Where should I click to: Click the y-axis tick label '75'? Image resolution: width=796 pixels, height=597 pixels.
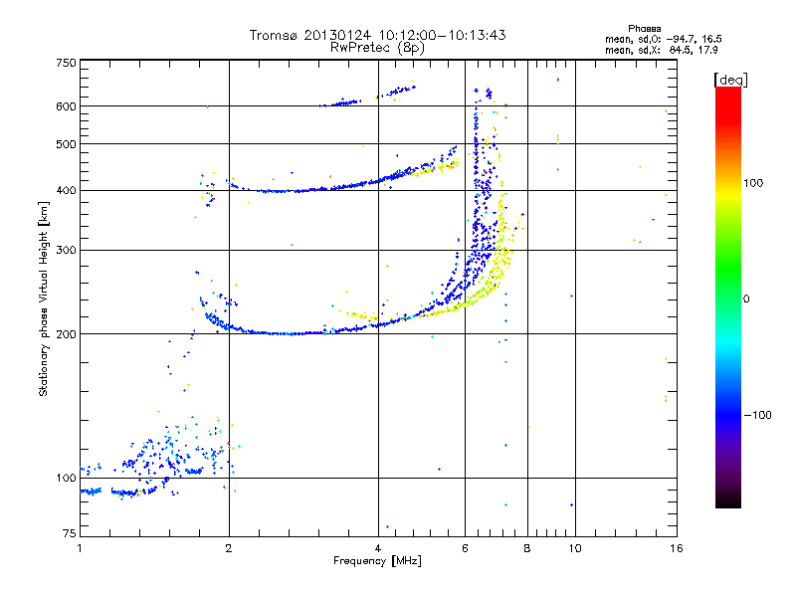[x=70, y=533]
